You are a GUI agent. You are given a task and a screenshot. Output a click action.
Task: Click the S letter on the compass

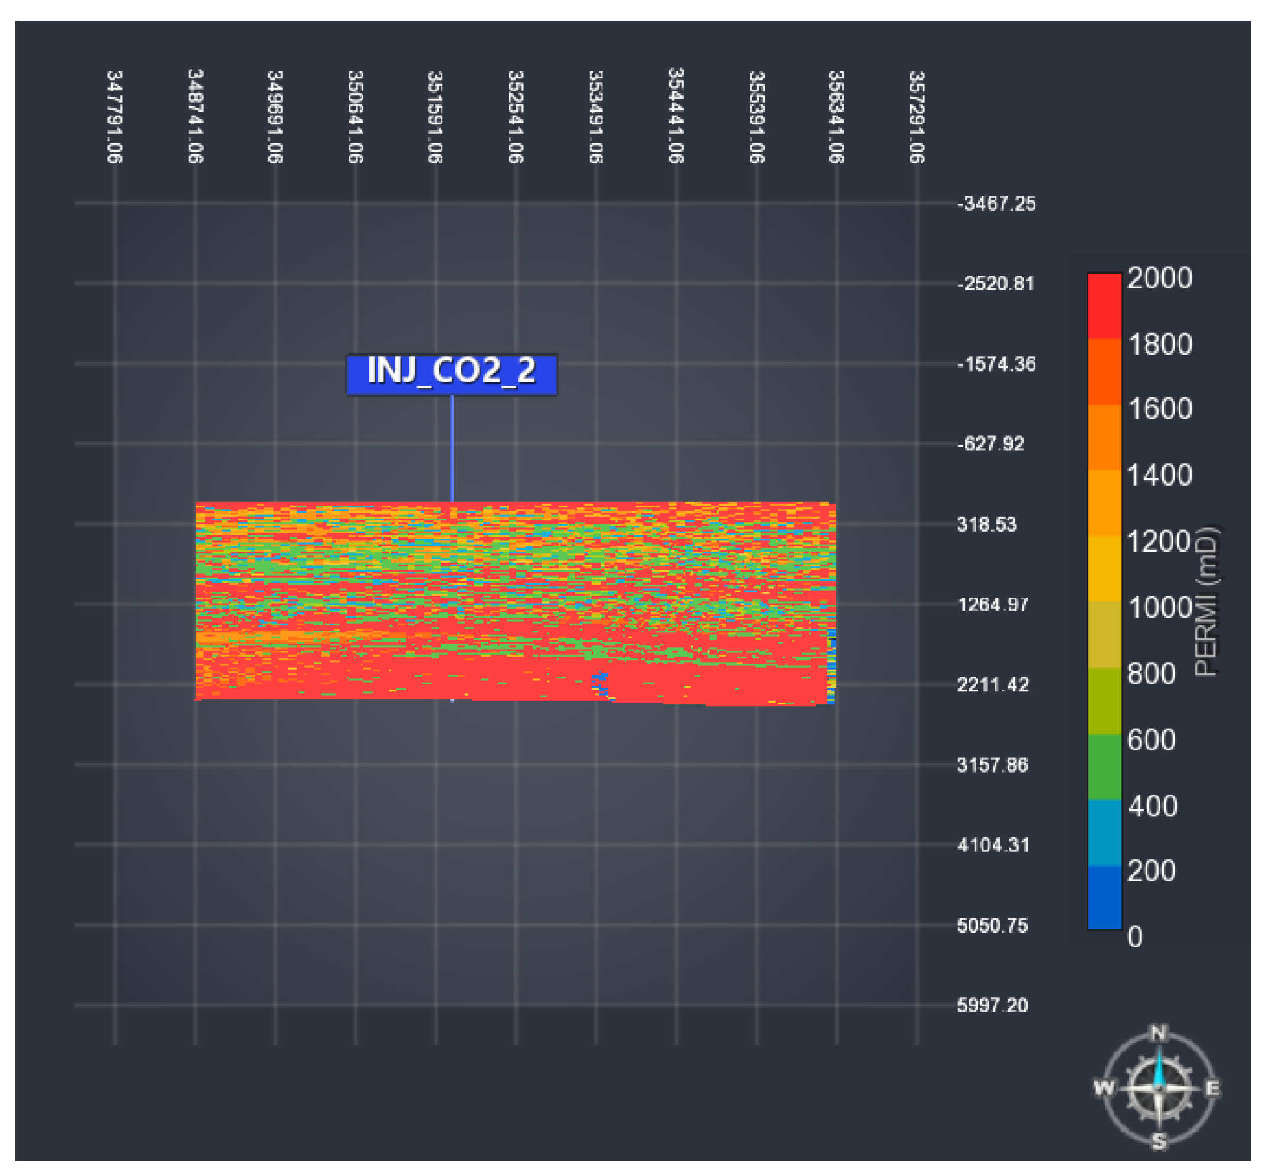(1159, 1142)
